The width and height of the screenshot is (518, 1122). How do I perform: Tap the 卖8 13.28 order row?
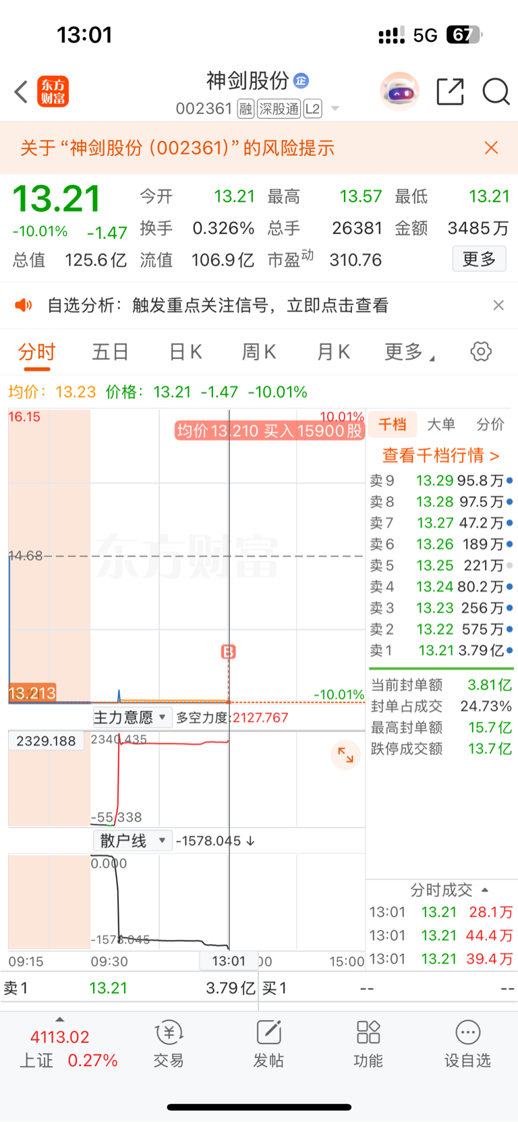click(x=441, y=502)
